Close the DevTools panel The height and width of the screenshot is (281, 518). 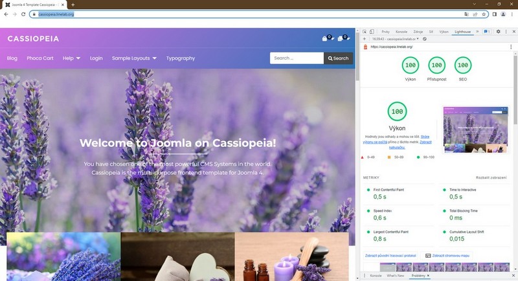[513, 32]
